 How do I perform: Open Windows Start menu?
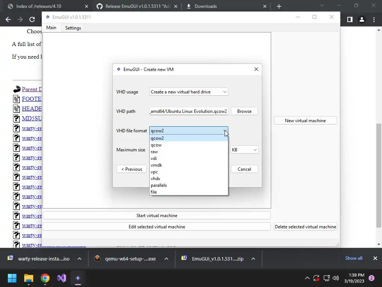[x=12, y=278]
